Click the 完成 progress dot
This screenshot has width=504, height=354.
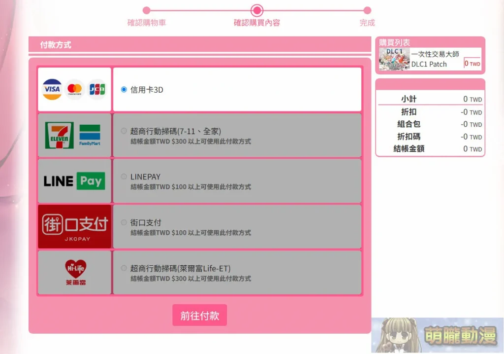(367, 10)
